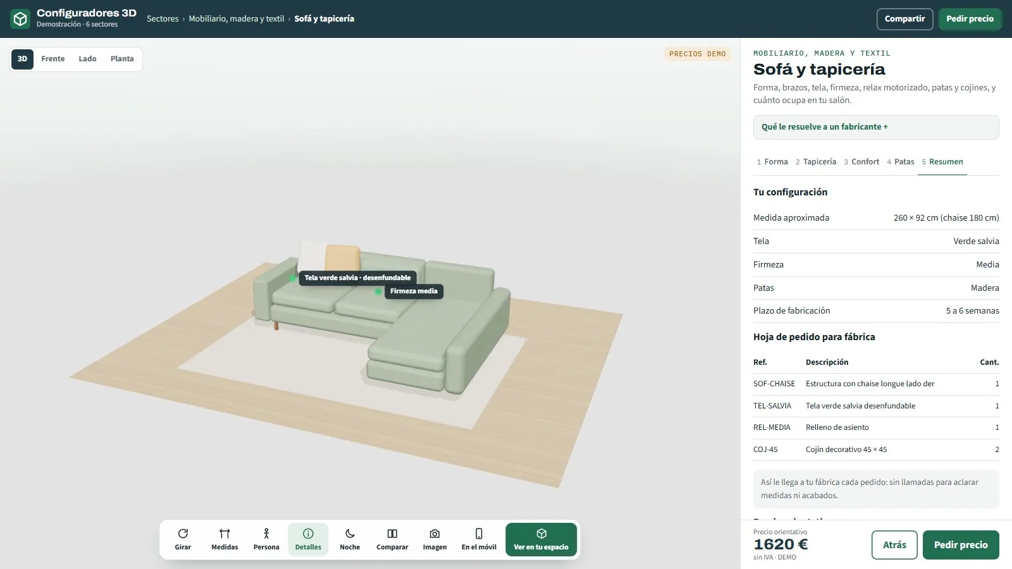Open the Comparar split view
This screenshot has height=569, width=1012.
click(392, 539)
